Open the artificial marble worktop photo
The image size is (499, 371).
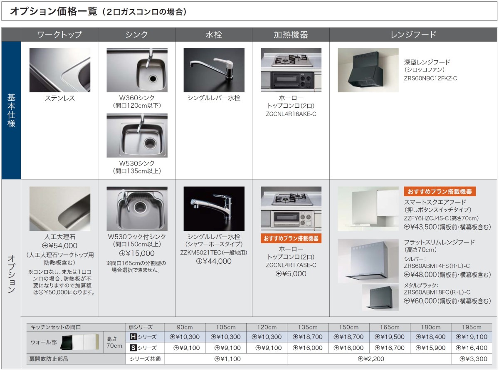click(x=59, y=208)
